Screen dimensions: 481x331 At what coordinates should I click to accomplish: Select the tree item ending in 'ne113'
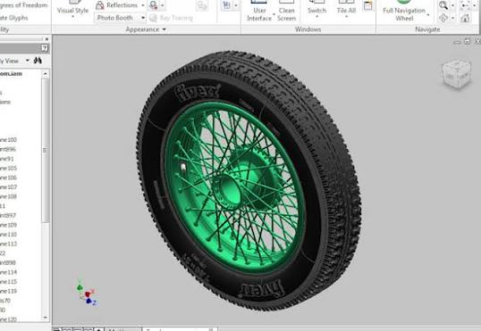click(x=8, y=244)
